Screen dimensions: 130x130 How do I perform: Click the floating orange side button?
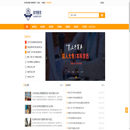(x=126, y=110)
